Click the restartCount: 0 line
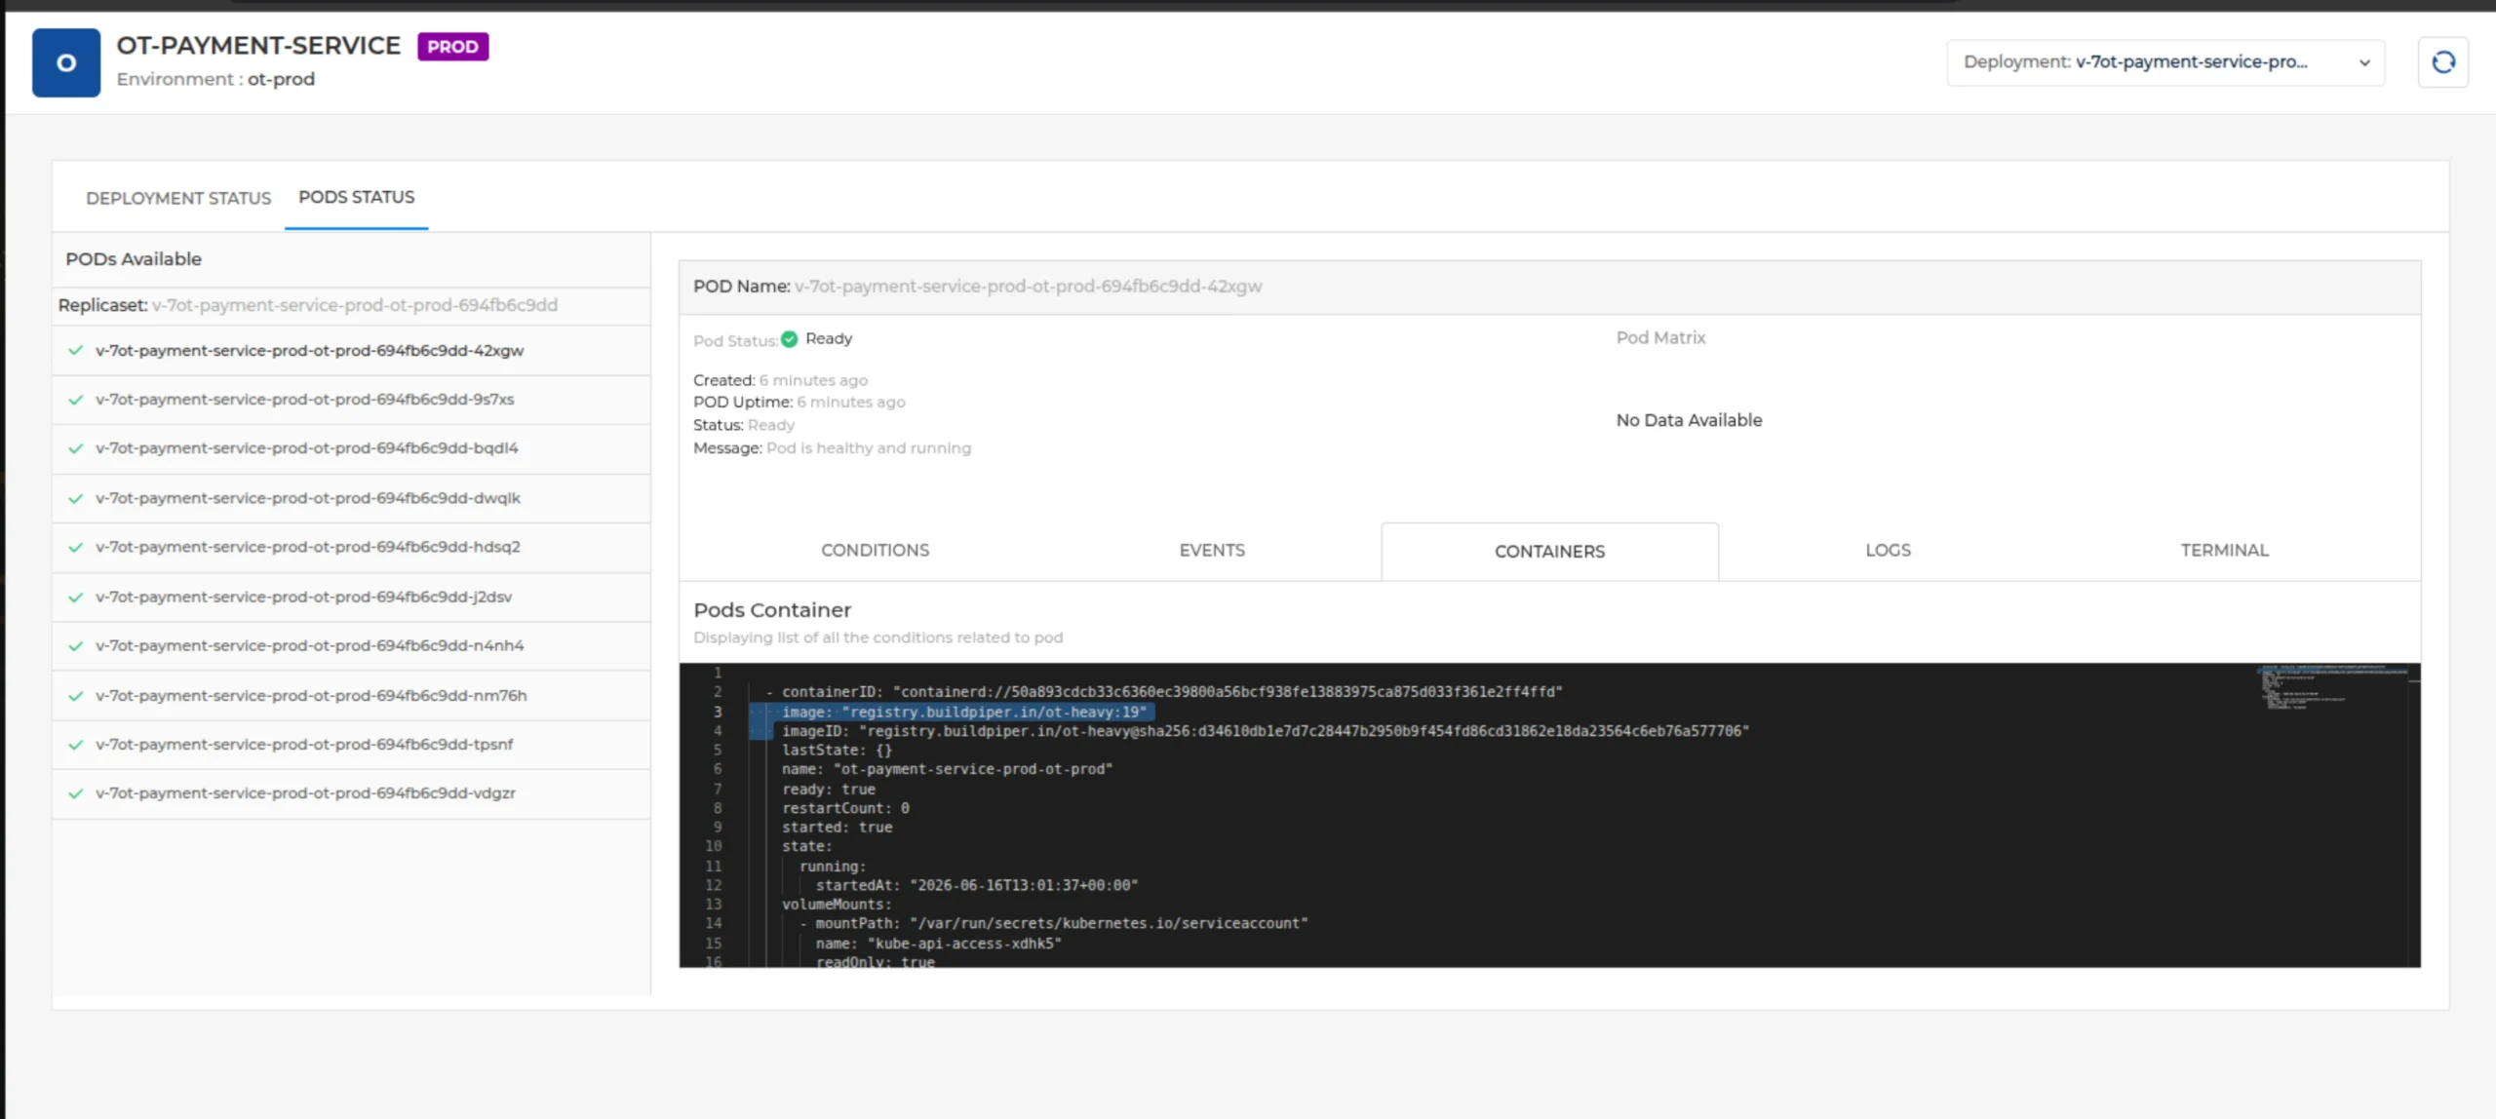 (x=845, y=808)
